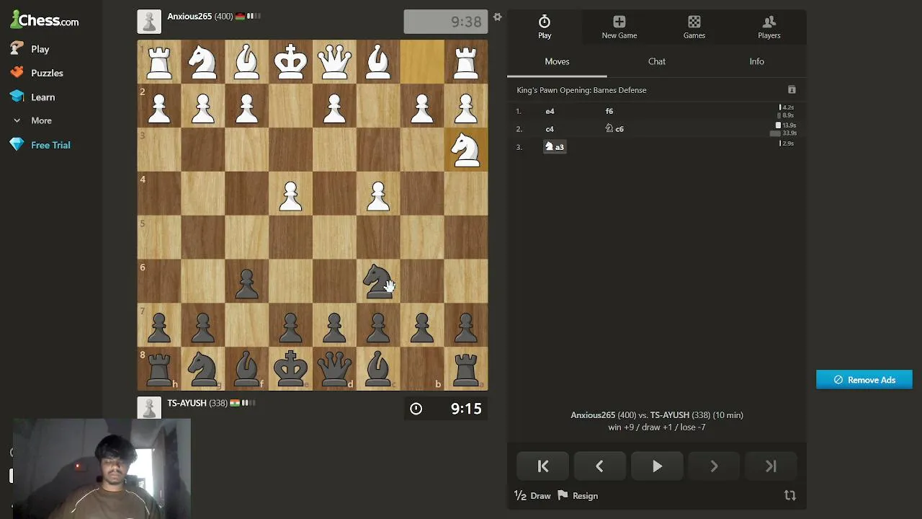
Task: Resign the game
Action: pos(578,496)
